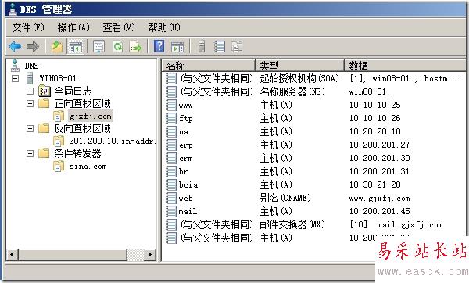Screen dimensions: 469x283
Task: Select the mail host record
Action: click(188, 212)
